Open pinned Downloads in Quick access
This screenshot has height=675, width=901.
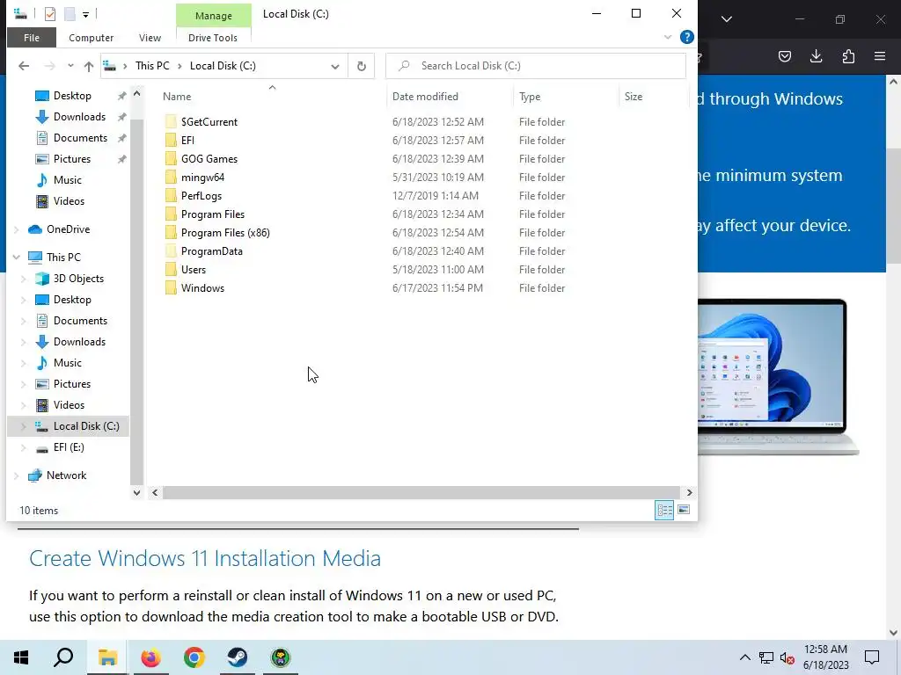pos(79,117)
